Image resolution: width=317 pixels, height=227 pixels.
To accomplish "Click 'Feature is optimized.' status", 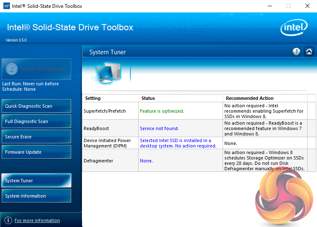I will (x=162, y=111).
